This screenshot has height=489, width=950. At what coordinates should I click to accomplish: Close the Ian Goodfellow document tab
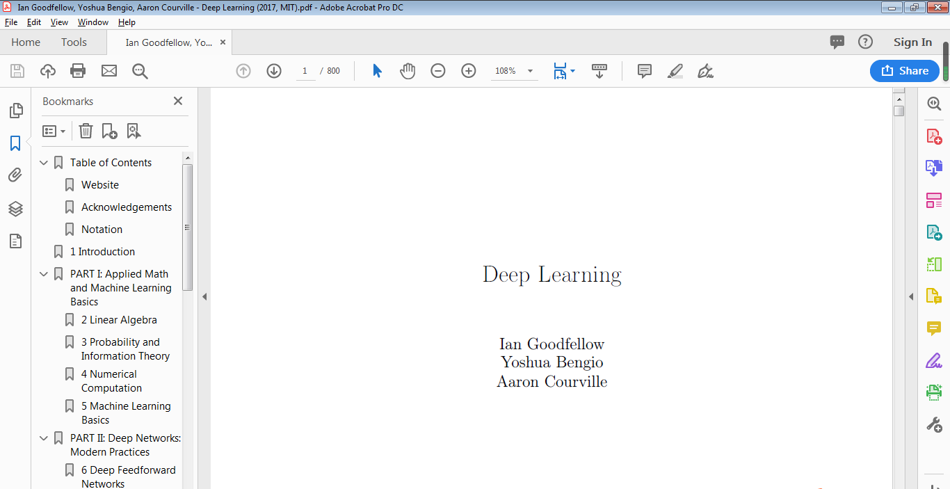point(223,42)
